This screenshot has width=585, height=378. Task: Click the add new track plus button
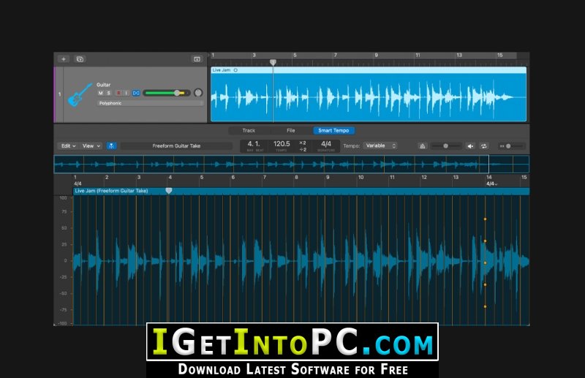coord(64,58)
